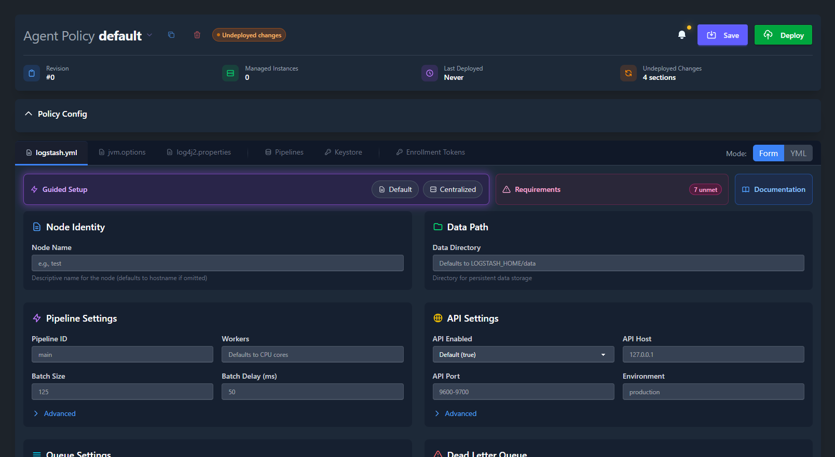The height and width of the screenshot is (457, 835).
Task: Click the Node Name hostname hint text
Action: 119,278
